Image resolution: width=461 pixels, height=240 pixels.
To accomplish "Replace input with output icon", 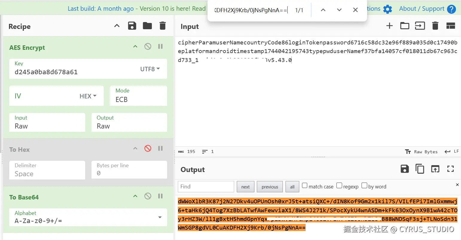I will (435, 169).
